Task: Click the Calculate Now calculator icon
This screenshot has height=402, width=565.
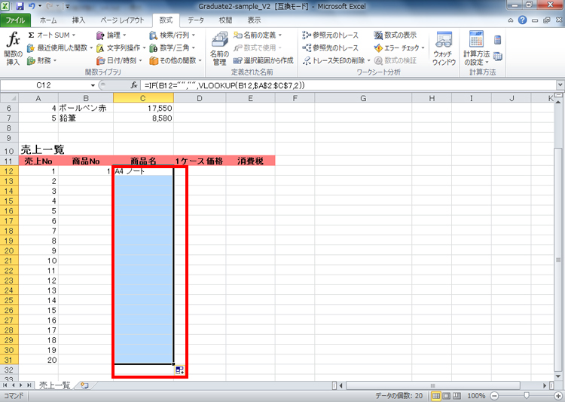Action: point(498,40)
